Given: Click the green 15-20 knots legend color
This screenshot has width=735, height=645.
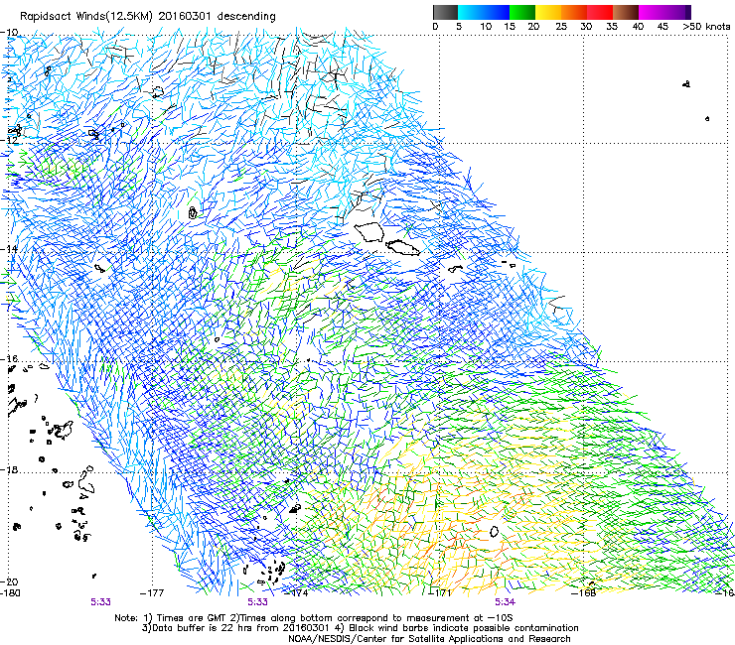Looking at the screenshot, I should pyautogui.click(x=522, y=12).
